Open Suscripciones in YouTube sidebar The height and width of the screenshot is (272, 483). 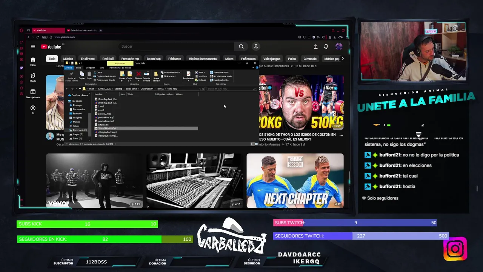tap(33, 94)
